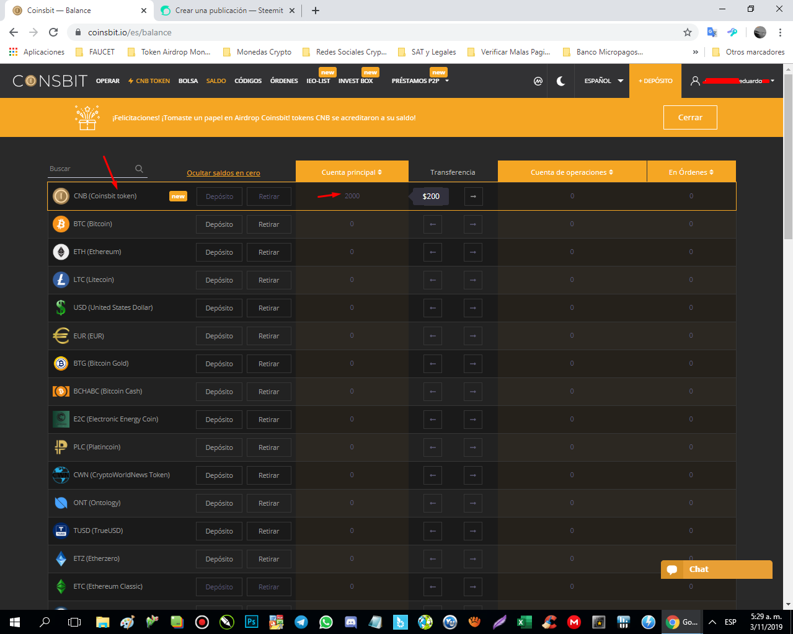The height and width of the screenshot is (634, 793).
Task: Click the address bar URL
Action: click(130, 32)
